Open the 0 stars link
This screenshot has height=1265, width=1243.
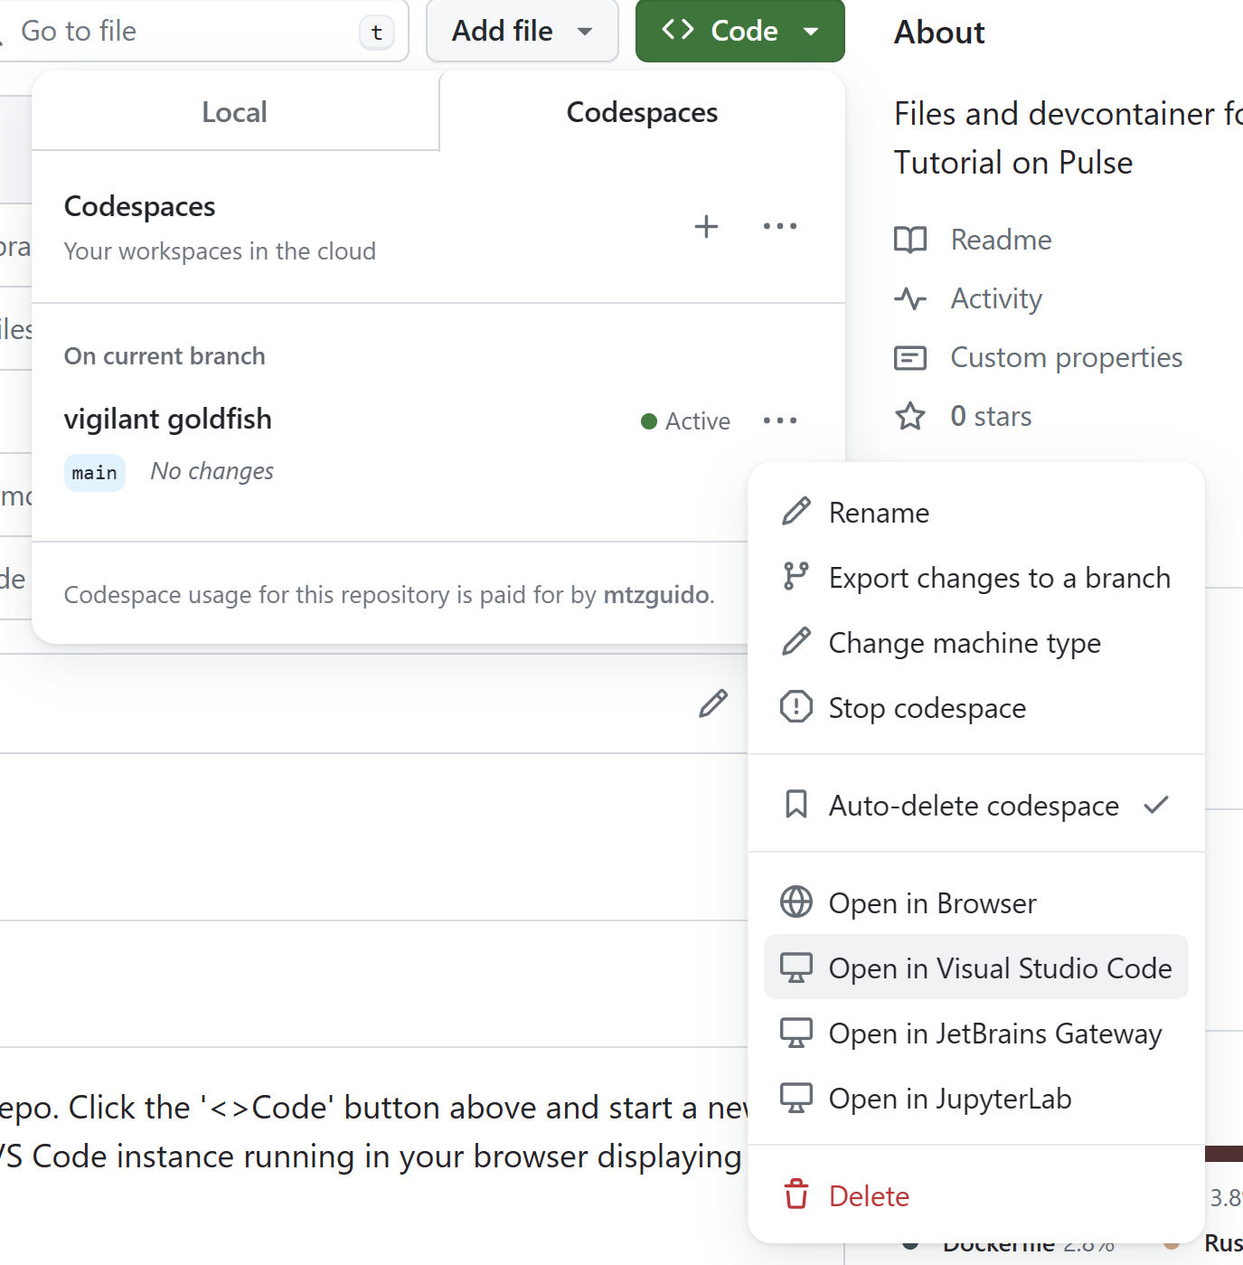991,416
